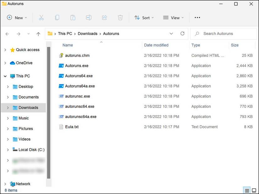Click the Paste icon
The height and width of the screenshot is (194, 259).
[x=73, y=18]
